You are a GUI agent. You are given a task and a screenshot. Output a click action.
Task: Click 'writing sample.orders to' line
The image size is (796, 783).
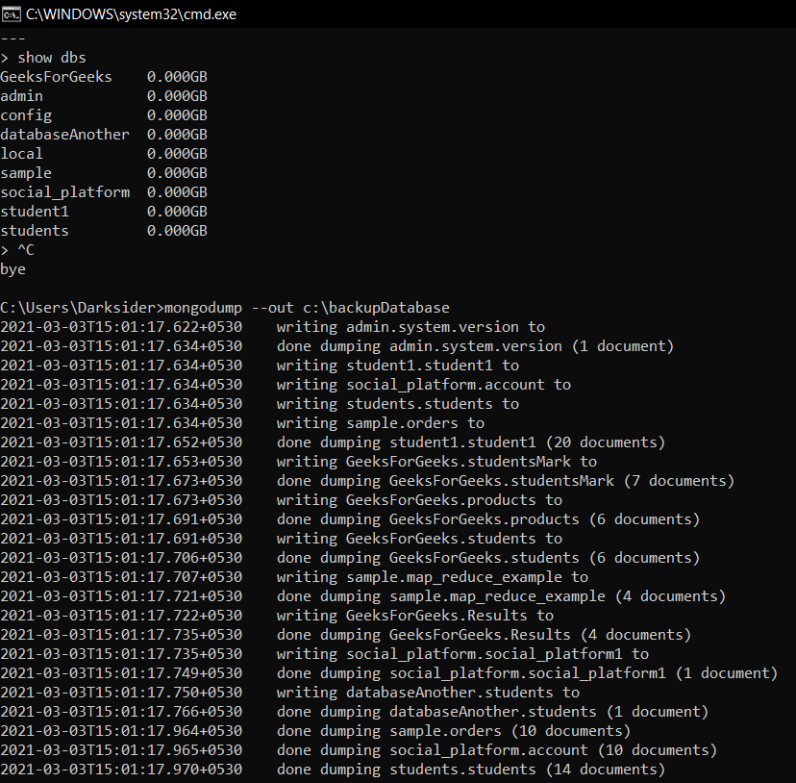381,423
